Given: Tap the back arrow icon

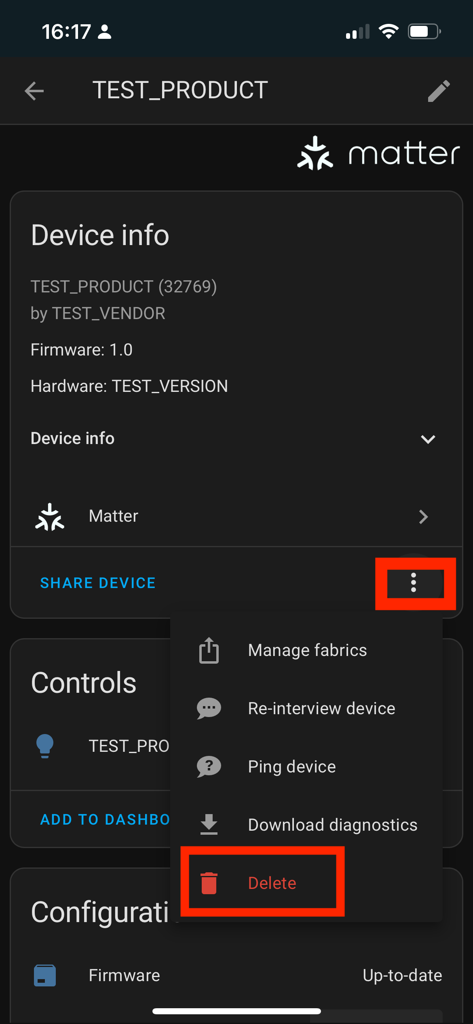Looking at the screenshot, I should tap(34, 91).
